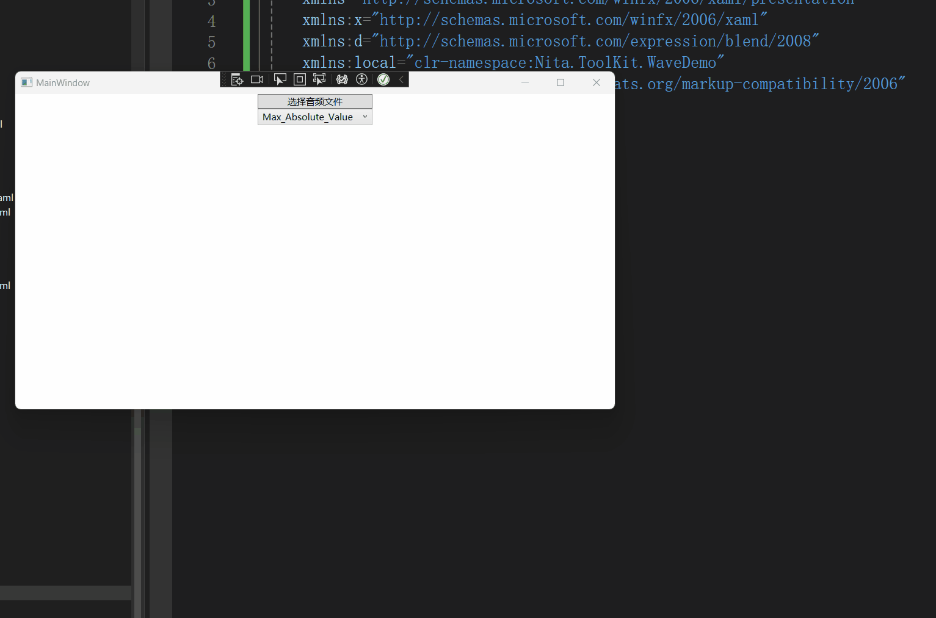936x618 pixels.
Task: Click the XAML Live Preview camera tool
Action: coord(256,79)
